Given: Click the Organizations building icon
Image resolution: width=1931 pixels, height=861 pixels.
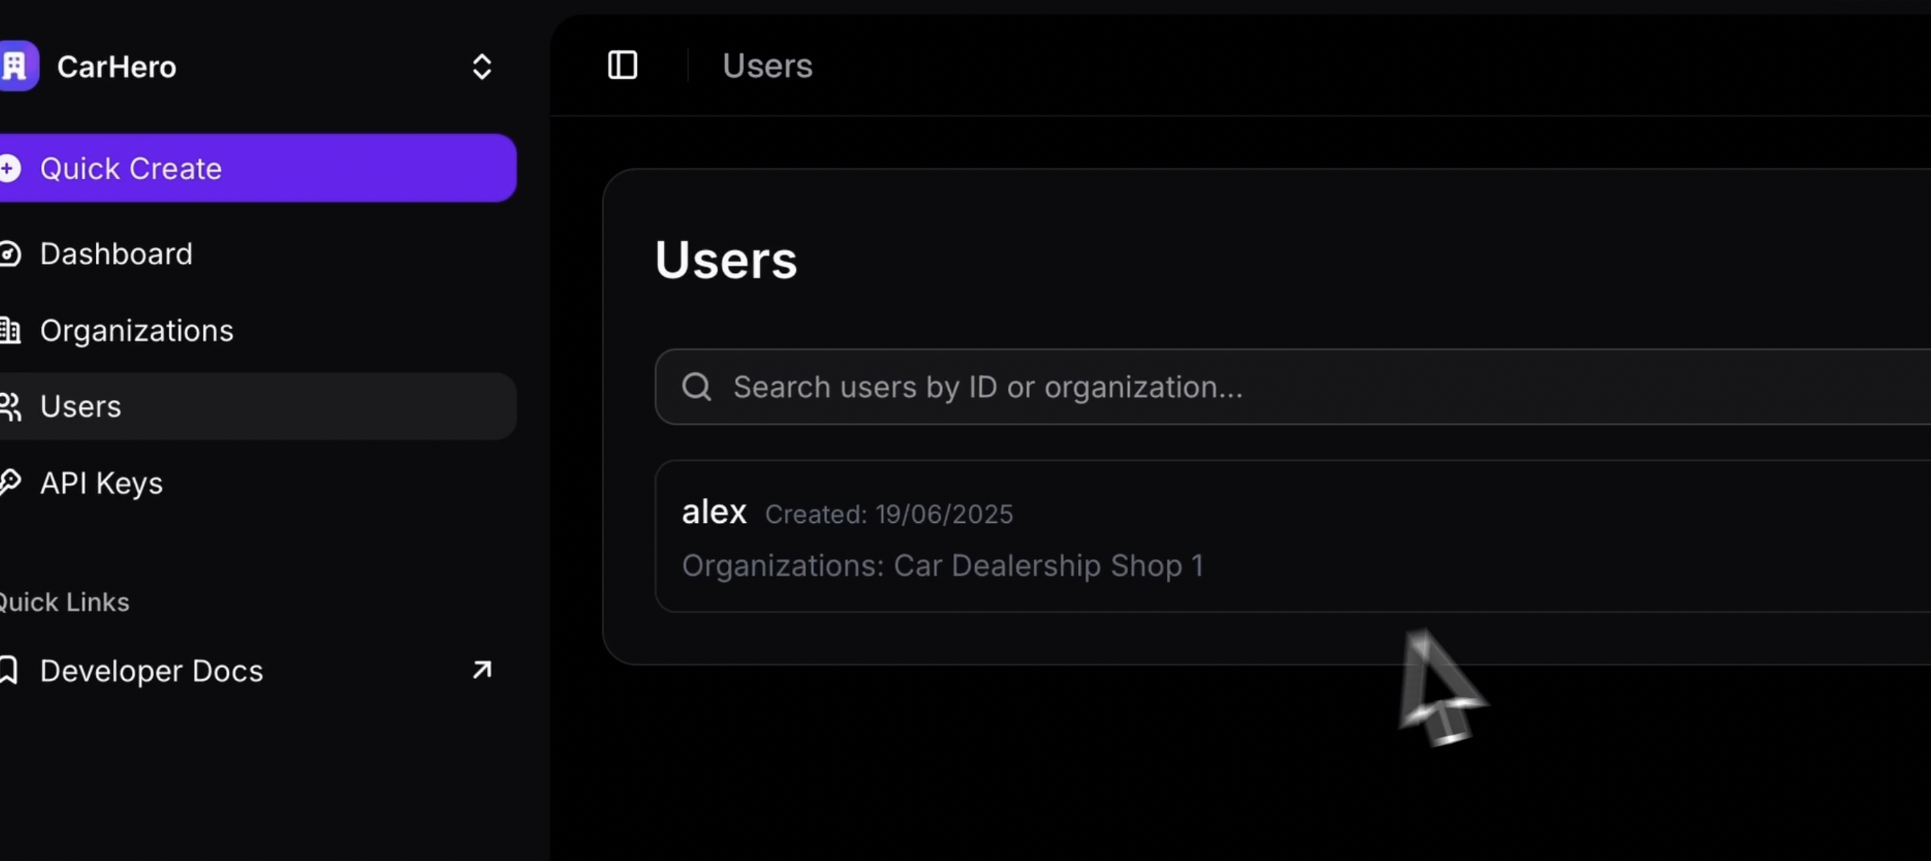Looking at the screenshot, I should click(x=11, y=331).
